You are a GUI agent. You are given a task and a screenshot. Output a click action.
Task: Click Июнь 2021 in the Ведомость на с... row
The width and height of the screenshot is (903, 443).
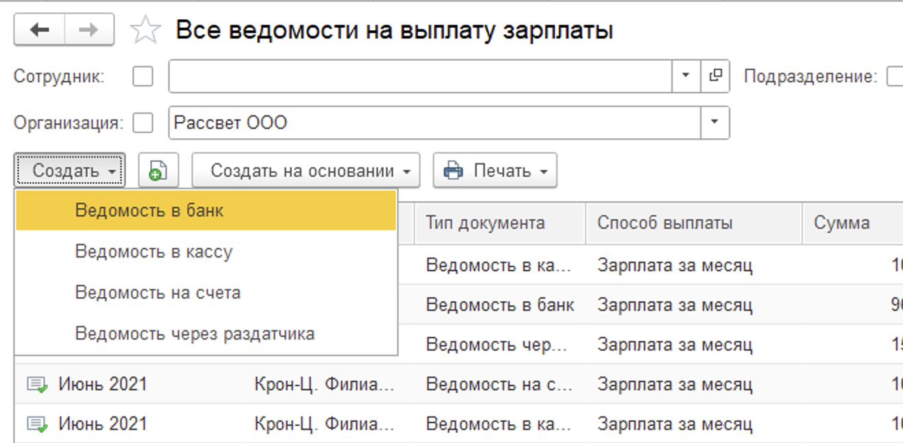pyautogui.click(x=103, y=384)
